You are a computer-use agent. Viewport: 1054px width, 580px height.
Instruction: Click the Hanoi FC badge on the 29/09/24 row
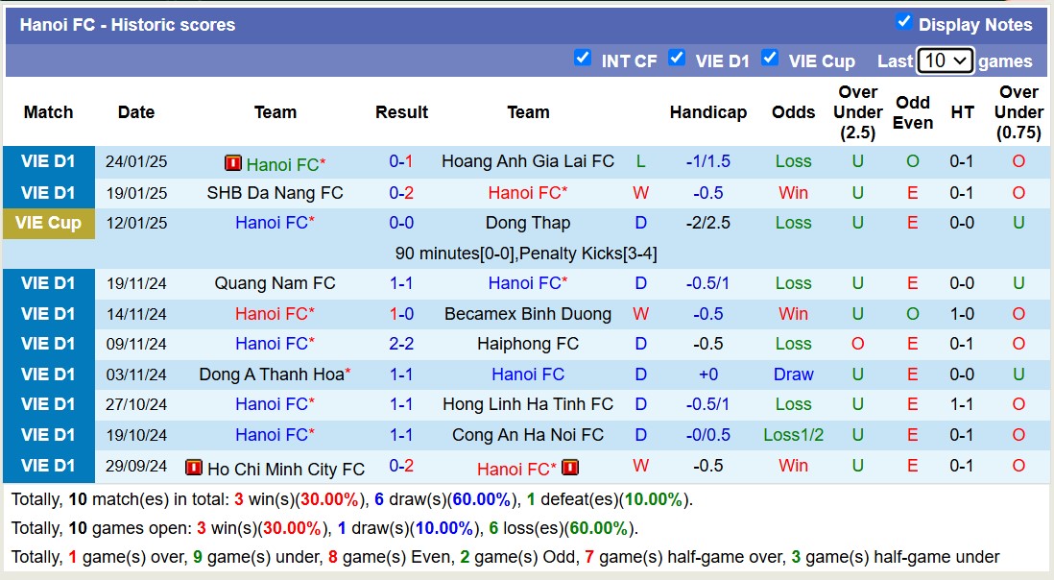pos(570,469)
